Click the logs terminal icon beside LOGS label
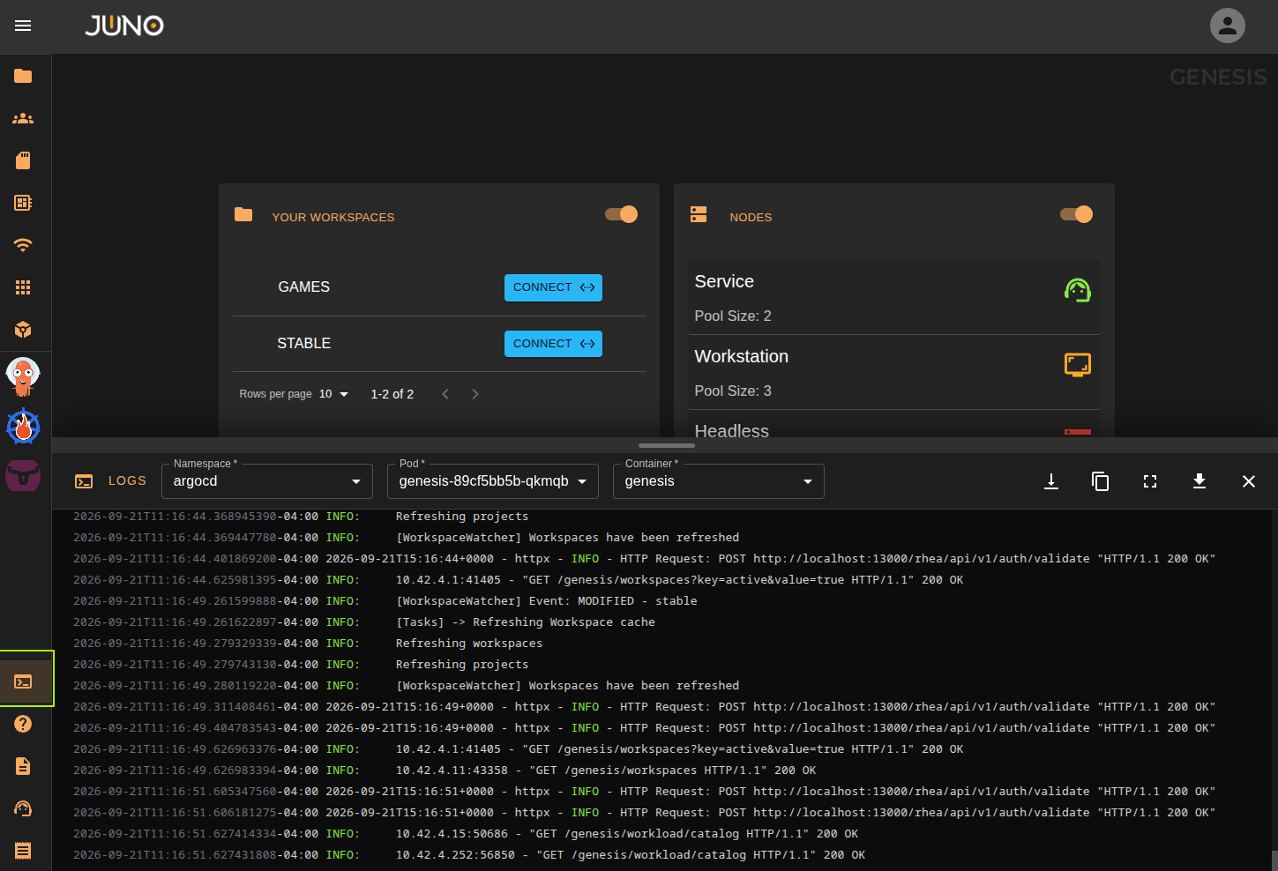This screenshot has width=1278, height=871. coord(84,481)
